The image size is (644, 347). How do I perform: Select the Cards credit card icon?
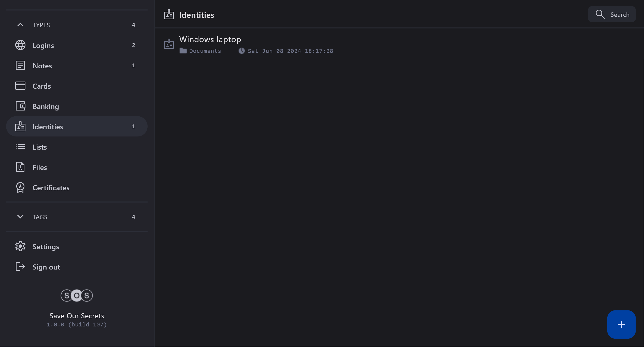(20, 86)
